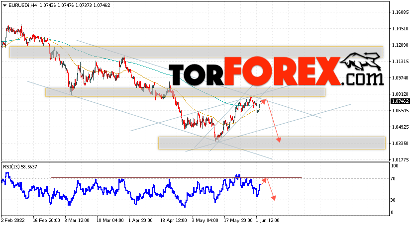The width and height of the screenshot is (412, 226).
Task: Select the 1.03350 price axis label
Action: coord(400,144)
